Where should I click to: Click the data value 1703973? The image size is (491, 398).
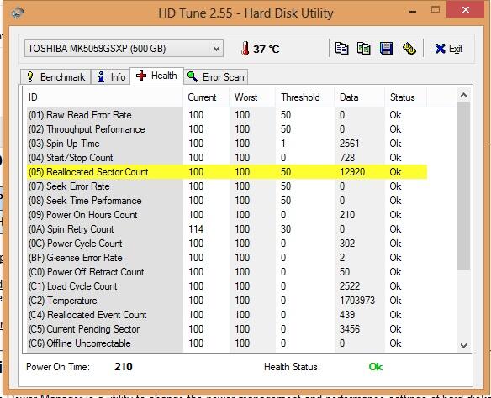click(357, 301)
